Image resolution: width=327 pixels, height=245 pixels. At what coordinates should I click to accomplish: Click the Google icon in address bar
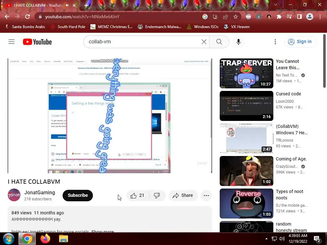205,17
